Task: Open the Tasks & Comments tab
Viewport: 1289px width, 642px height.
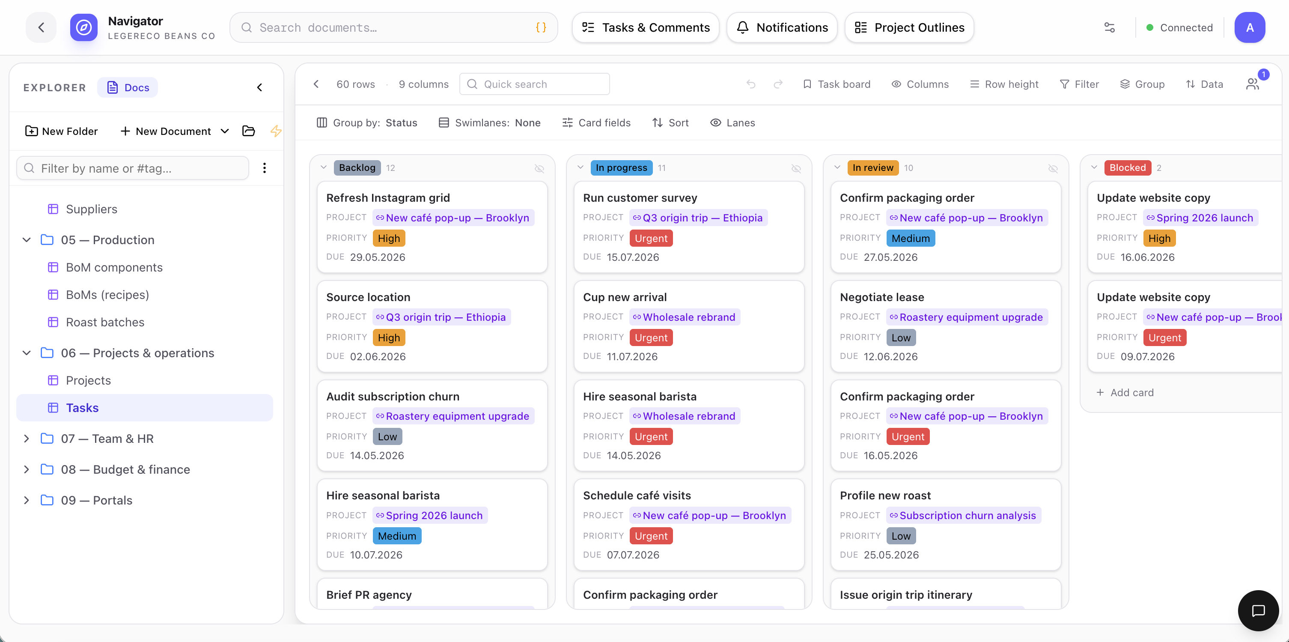Action: point(646,27)
